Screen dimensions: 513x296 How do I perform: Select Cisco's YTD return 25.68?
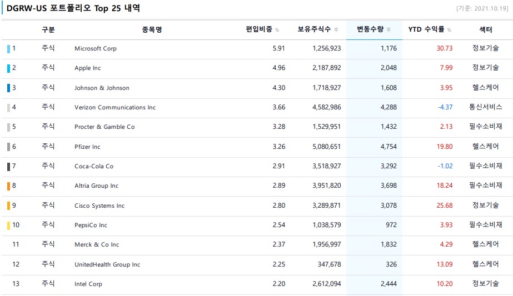tap(445, 205)
